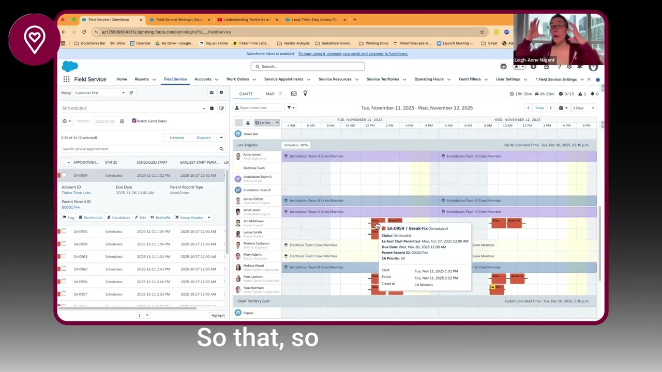Check the SA-0959 row checkbox
Image resolution: width=662 pixels, height=372 pixels.
pyautogui.click(x=64, y=175)
